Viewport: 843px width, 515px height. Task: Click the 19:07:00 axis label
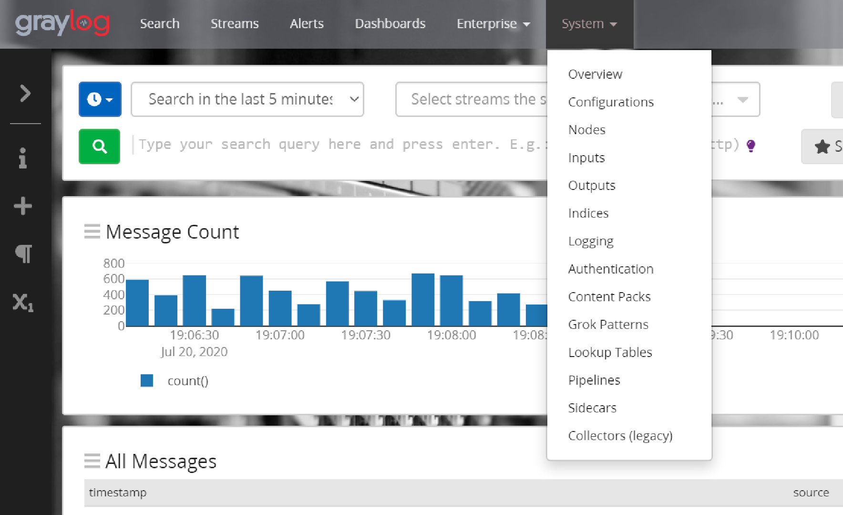[x=280, y=335]
